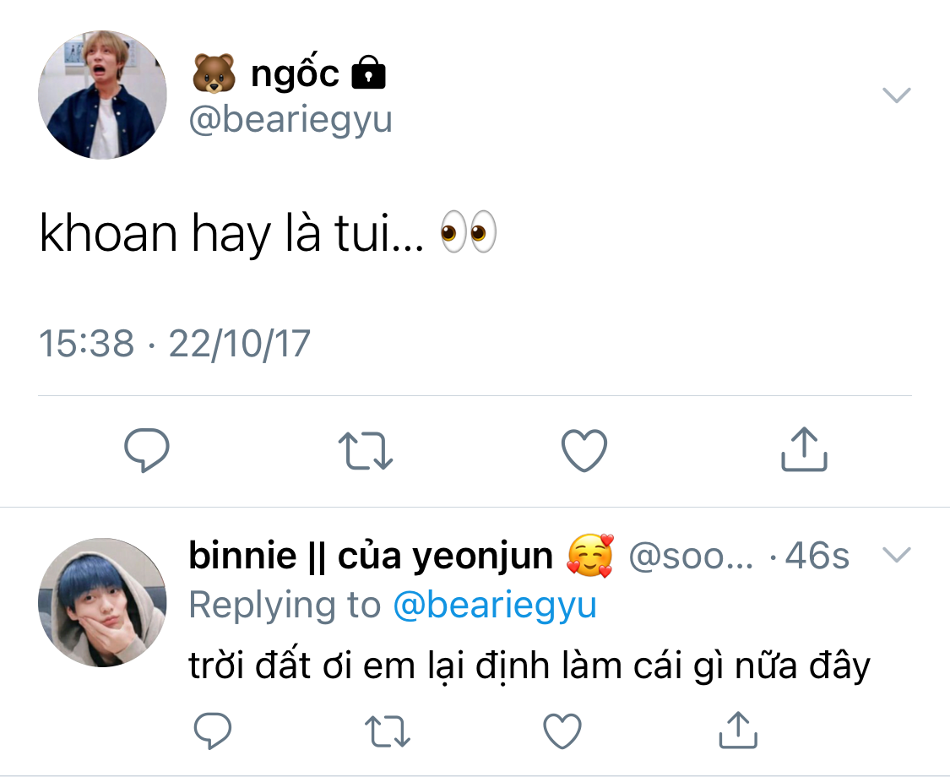Tap the reply text 'trời đất ơi em lại định...'
Screen dimensions: 950x777
click(529, 666)
